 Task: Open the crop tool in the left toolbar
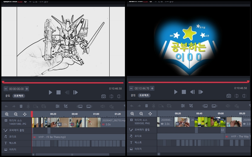click(x=66, y=106)
